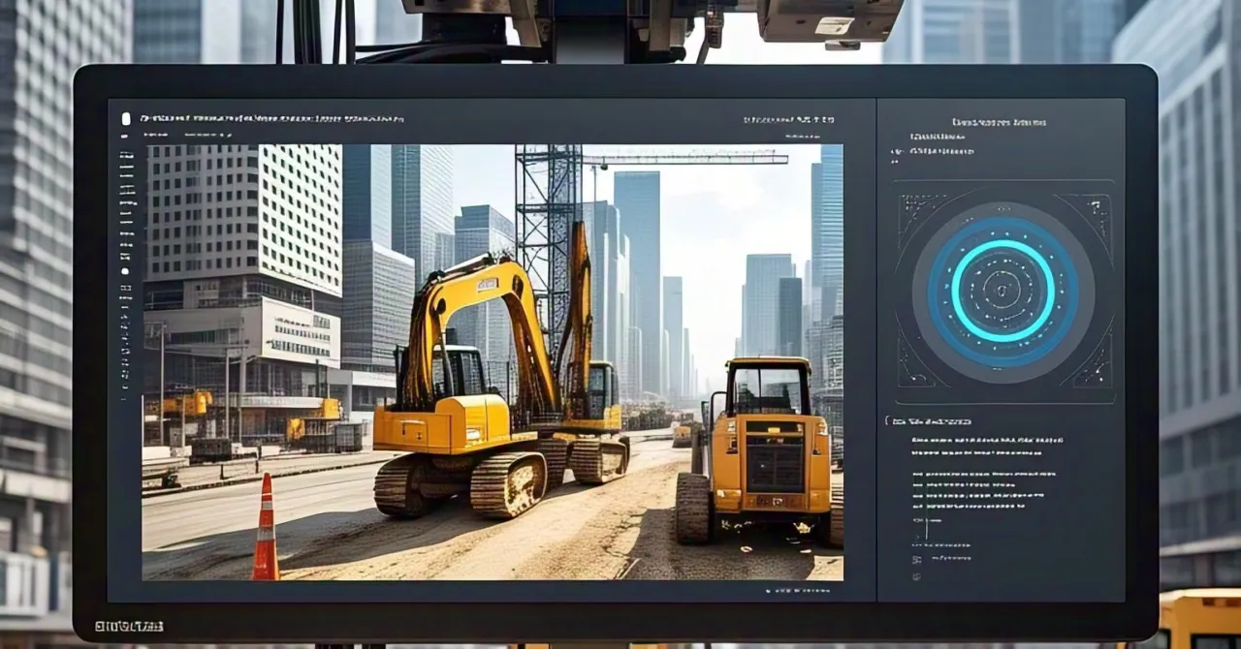The image size is (1241, 649).
Task: Expand the bracketed section header below the radar
Action: (928, 421)
